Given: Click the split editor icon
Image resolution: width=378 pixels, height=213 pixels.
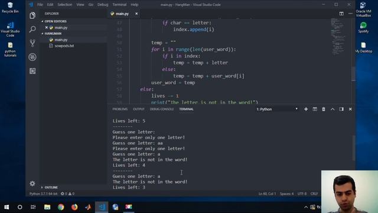Looking at the screenshot, I should 341,14.
